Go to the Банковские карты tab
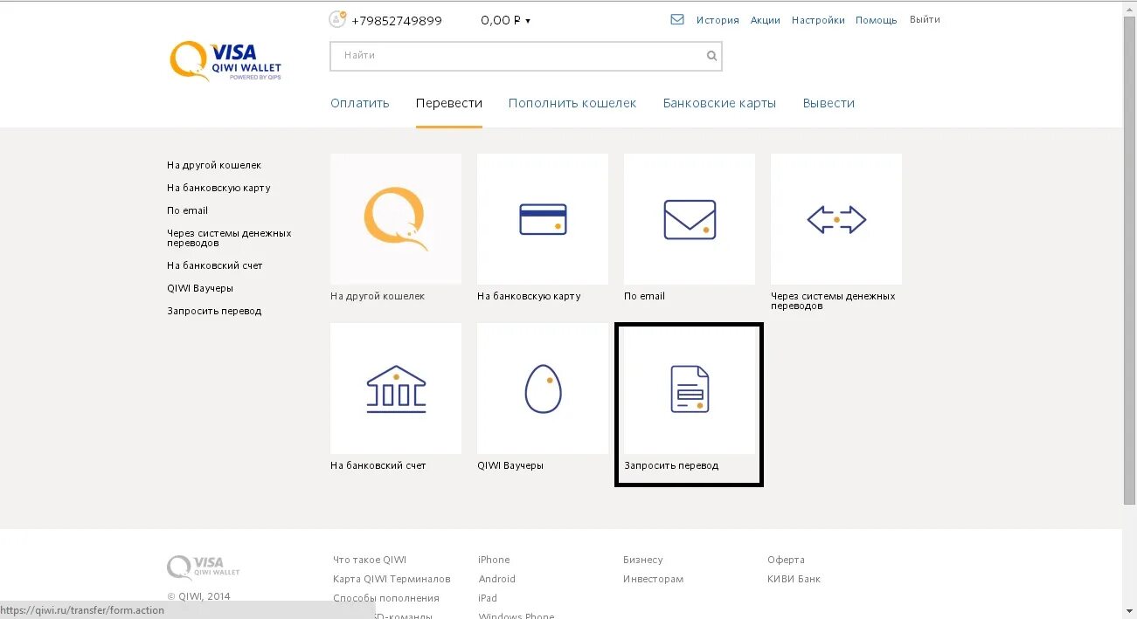Viewport: 1137px width, 619px height. 719,103
